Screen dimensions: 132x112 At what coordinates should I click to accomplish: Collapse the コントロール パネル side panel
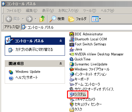click(61, 41)
